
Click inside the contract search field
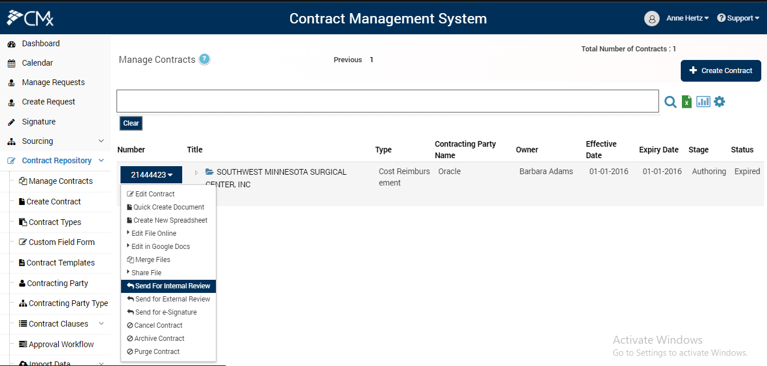pos(388,100)
